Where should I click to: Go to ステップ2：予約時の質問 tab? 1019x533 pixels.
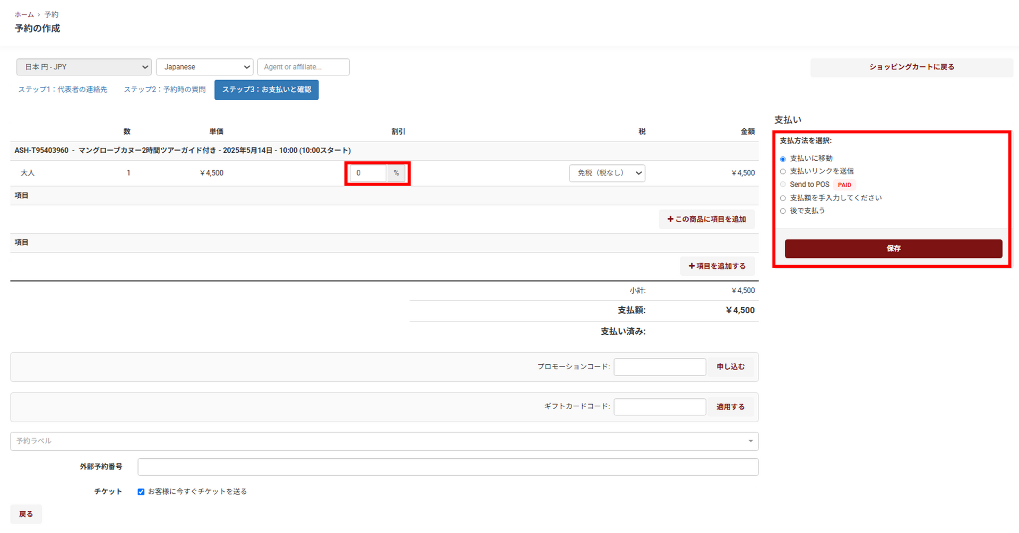tap(165, 90)
